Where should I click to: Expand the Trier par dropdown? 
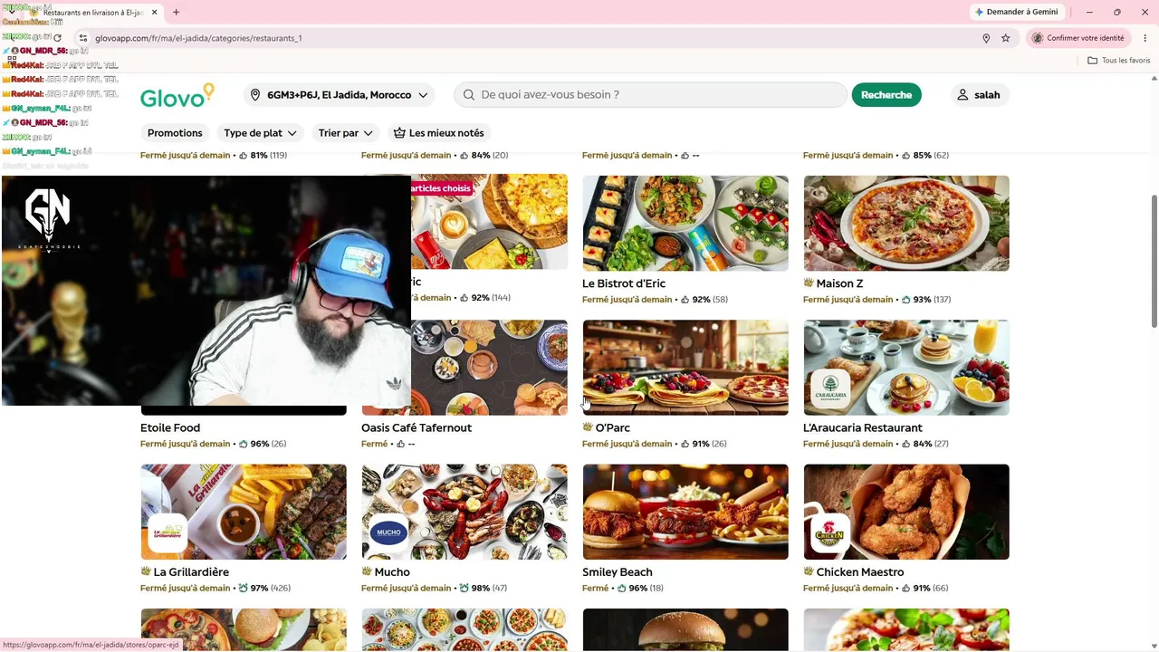(345, 133)
